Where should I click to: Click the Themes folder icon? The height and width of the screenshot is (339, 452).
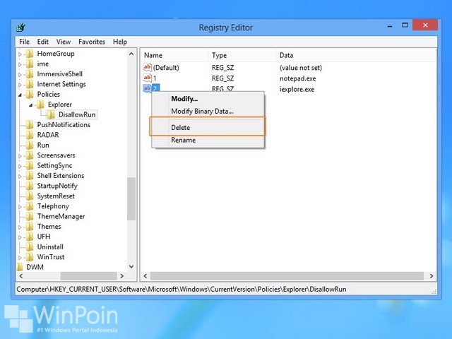click(30, 227)
